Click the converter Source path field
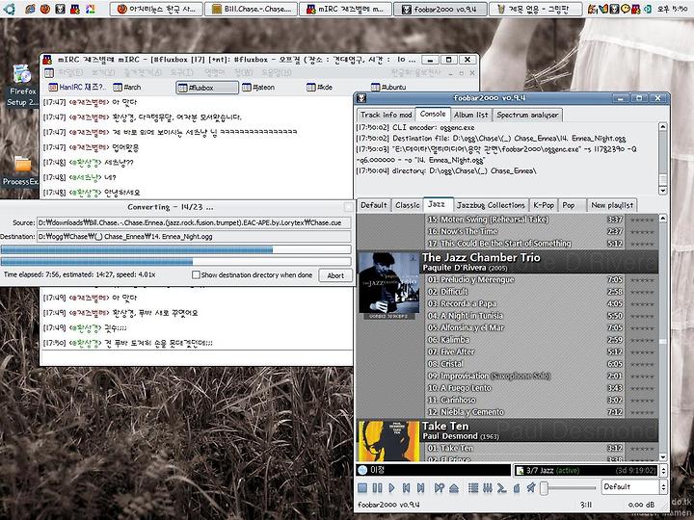 point(194,222)
